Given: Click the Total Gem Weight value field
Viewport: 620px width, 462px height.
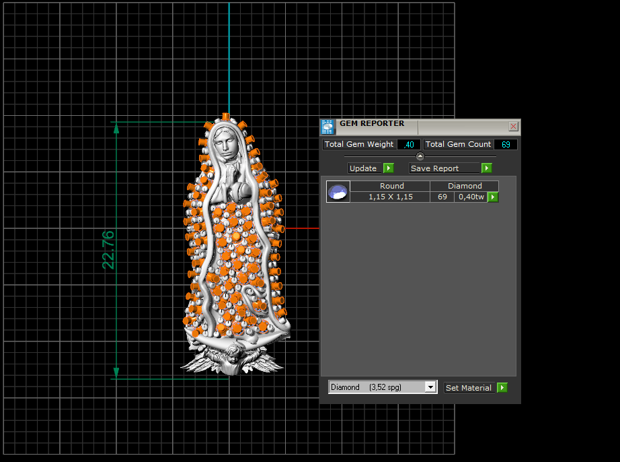Looking at the screenshot, I should [x=409, y=145].
